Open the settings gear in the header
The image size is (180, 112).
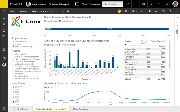tap(143, 4)
